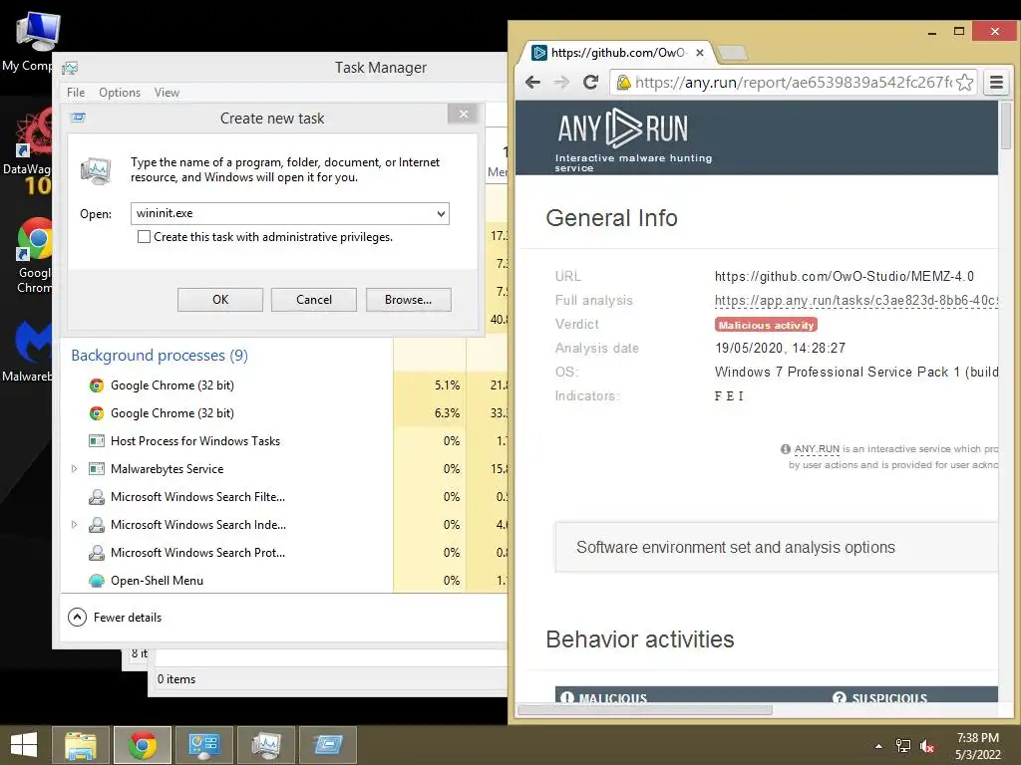Open the Control Panel taskbar icon
1021x765 pixels.
tap(203, 745)
